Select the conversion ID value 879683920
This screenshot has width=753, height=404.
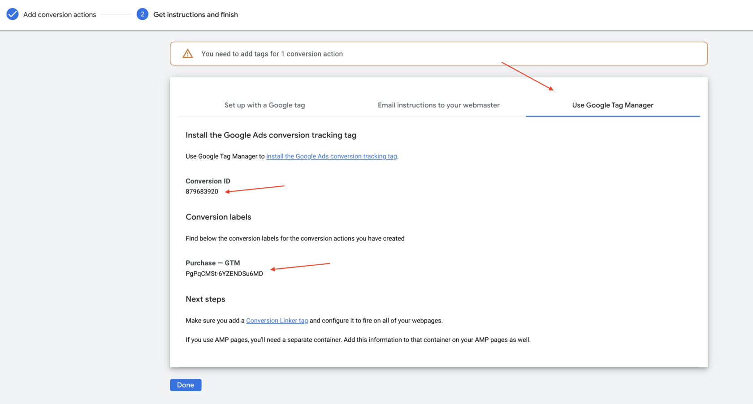[202, 192]
